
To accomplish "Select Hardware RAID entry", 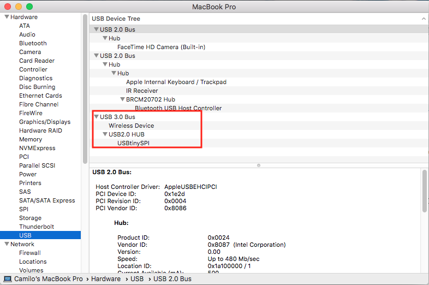I will click(40, 130).
